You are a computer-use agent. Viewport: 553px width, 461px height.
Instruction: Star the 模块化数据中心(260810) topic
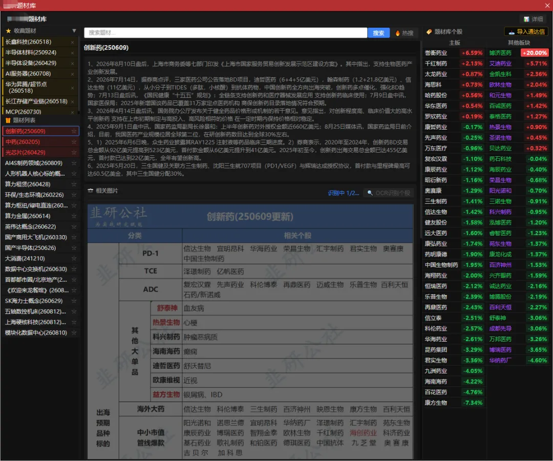point(74,332)
